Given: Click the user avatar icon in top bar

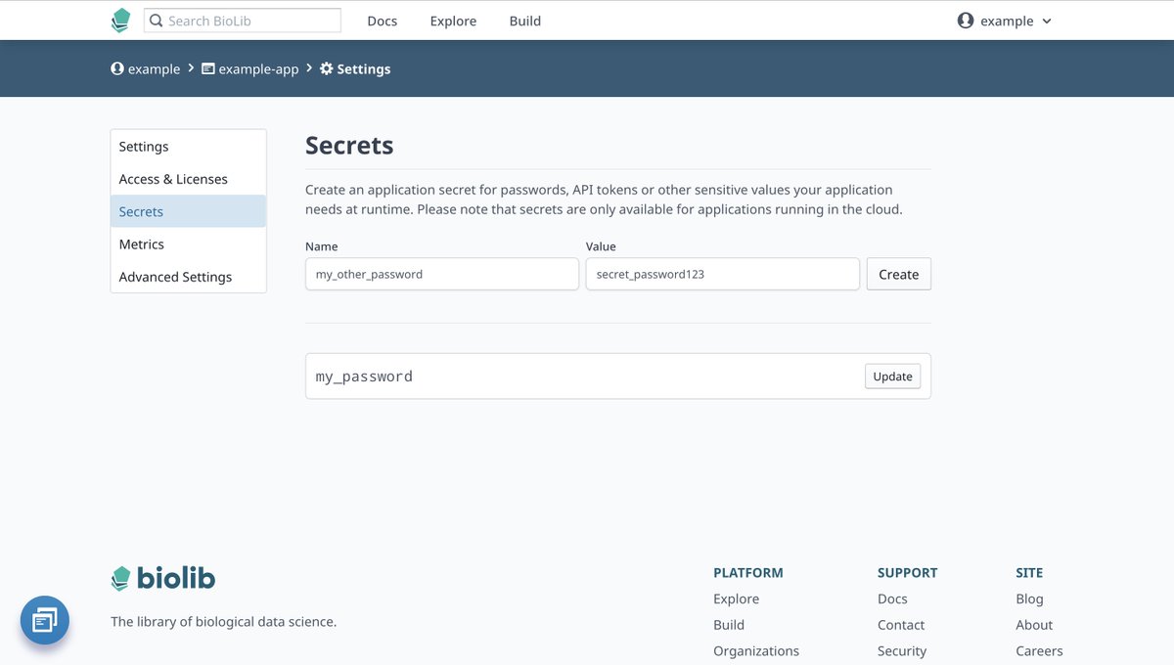Looking at the screenshot, I should click(x=966, y=21).
